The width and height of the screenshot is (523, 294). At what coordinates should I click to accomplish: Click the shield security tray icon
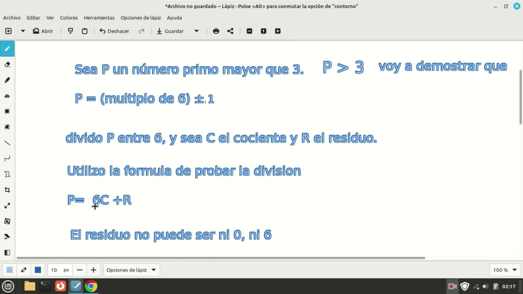point(465,286)
